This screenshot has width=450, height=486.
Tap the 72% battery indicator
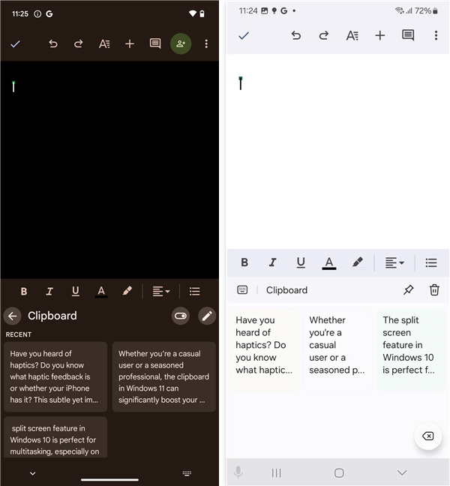click(426, 10)
